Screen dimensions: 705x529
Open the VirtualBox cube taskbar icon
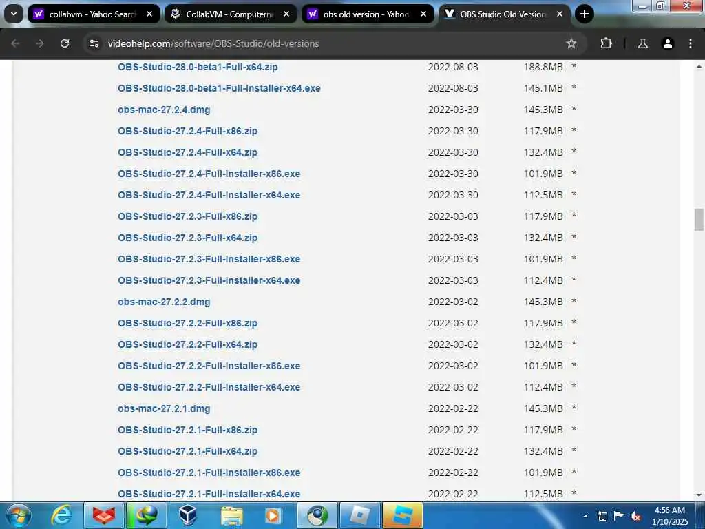188,515
